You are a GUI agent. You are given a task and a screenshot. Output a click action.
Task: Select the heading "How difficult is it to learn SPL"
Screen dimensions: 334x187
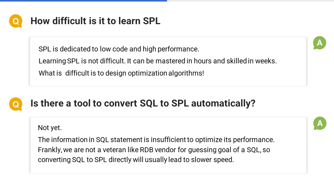[95, 21]
